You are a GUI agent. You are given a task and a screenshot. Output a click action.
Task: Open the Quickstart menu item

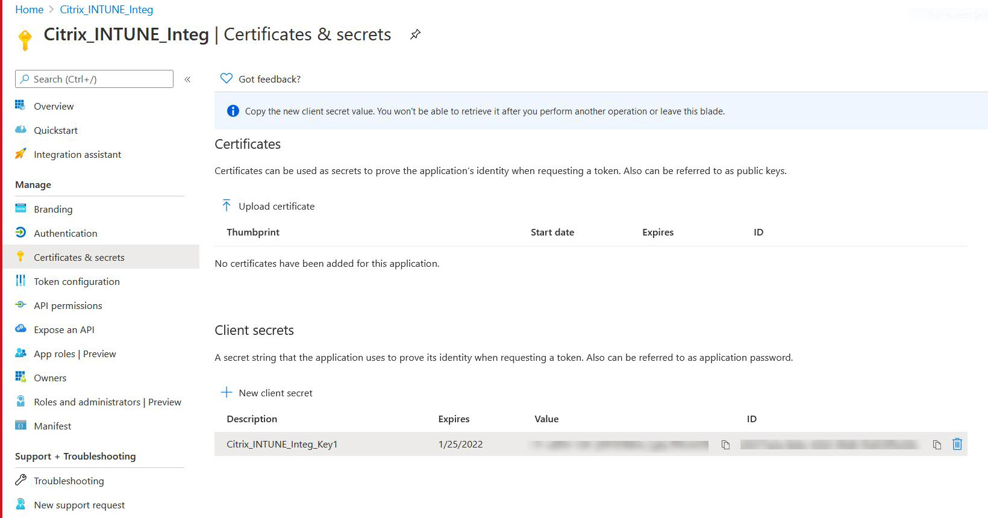pyautogui.click(x=55, y=130)
